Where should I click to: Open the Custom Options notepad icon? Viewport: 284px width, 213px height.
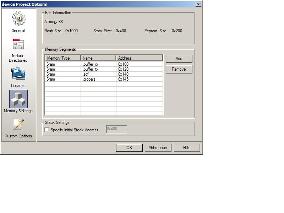point(18,124)
